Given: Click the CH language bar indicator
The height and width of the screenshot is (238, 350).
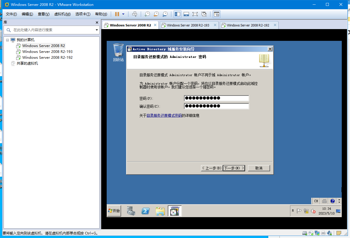Looking at the screenshot, I should click(x=316, y=201).
